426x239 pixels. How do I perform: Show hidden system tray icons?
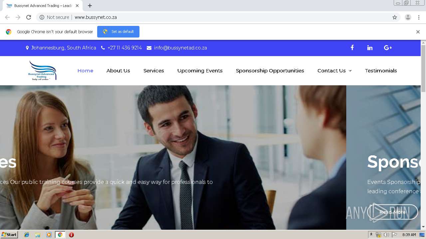pos(371,235)
